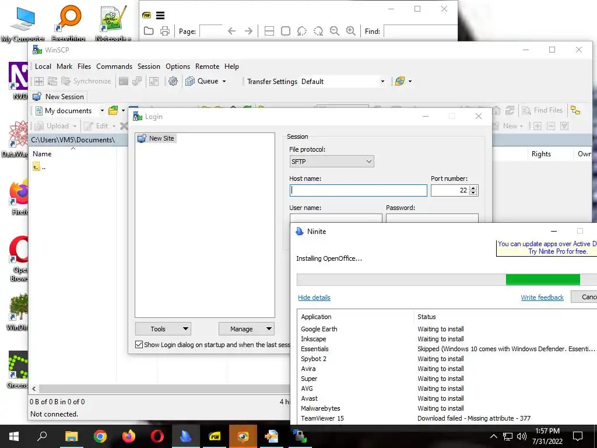This screenshot has width=597, height=448.
Task: Open the My documents directory dropdown
Action: pos(101,110)
